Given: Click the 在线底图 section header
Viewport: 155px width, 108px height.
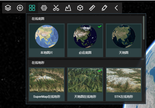Looking at the screenshot, I should 38,19.
